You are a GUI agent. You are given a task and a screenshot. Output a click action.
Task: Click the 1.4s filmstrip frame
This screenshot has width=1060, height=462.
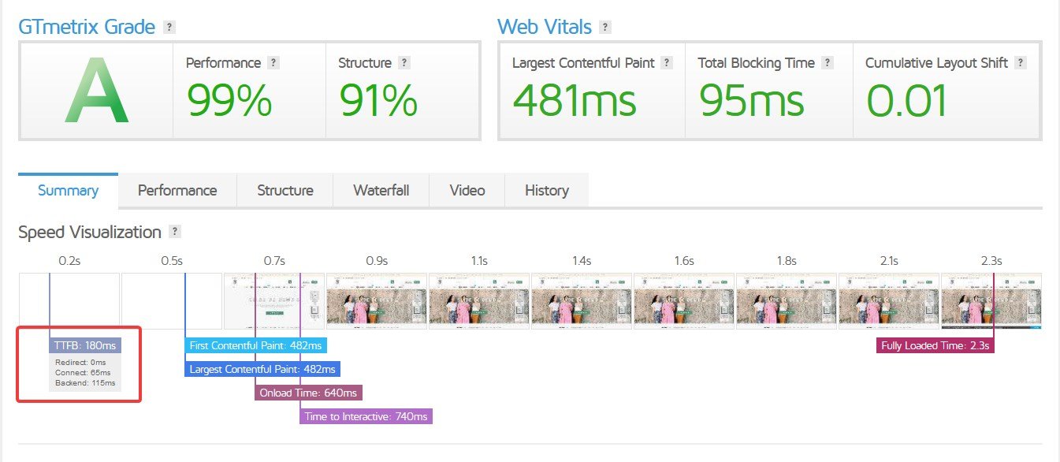pos(582,301)
